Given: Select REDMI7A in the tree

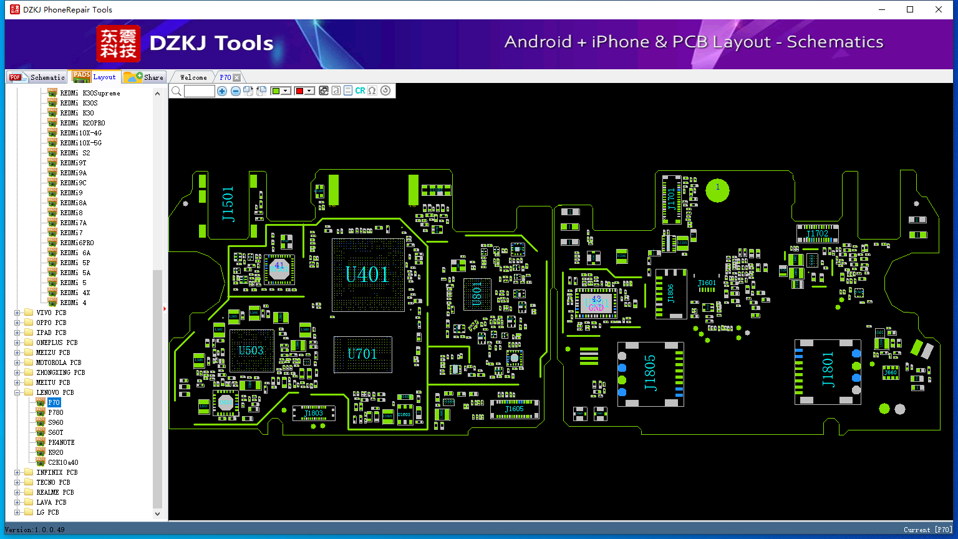Looking at the screenshot, I should click(73, 223).
